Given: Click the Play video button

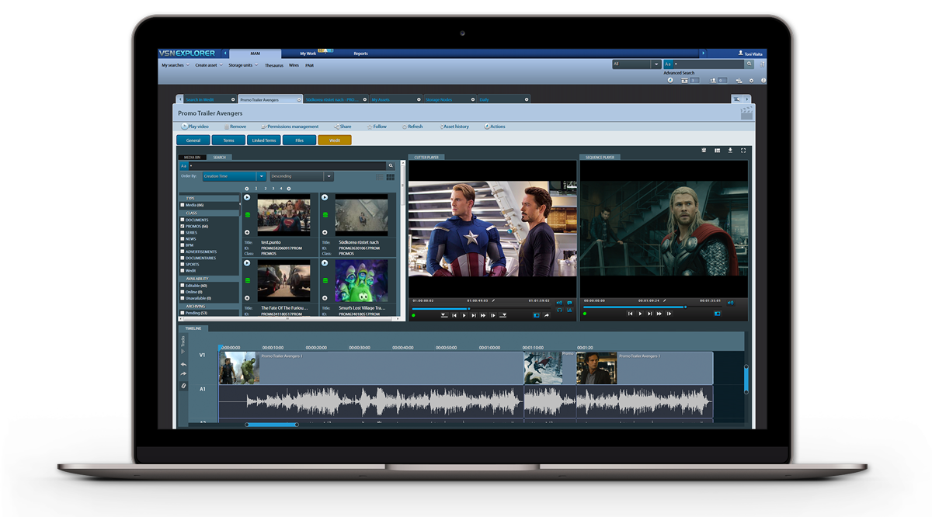Looking at the screenshot, I should pos(195,127).
